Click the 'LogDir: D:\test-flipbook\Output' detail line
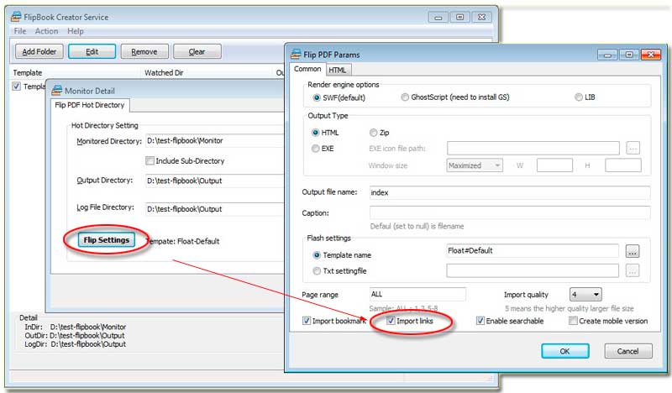The width and height of the screenshot is (672, 393). pos(75,344)
